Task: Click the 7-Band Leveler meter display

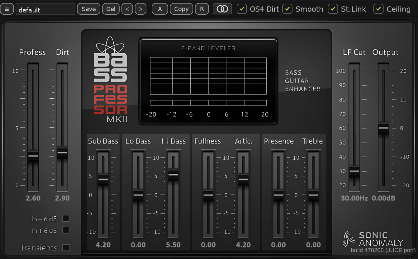Action: (208, 81)
